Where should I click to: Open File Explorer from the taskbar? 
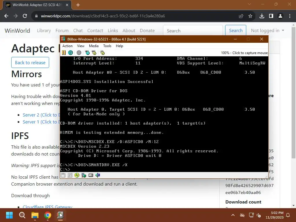pos(35,215)
